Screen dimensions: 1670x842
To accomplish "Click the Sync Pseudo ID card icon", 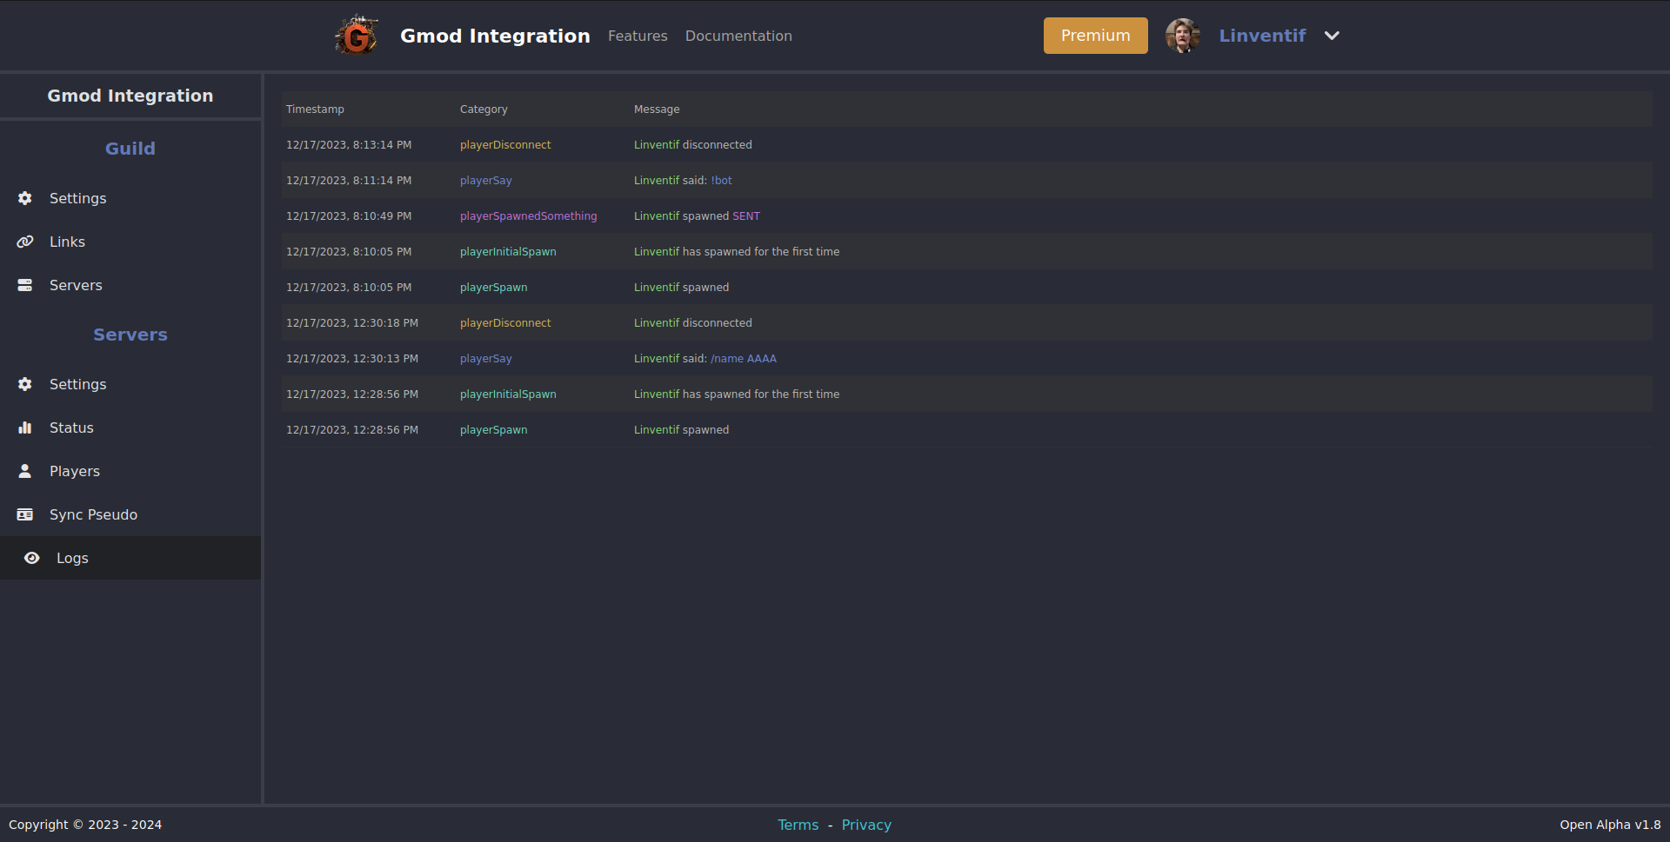I will point(25,514).
